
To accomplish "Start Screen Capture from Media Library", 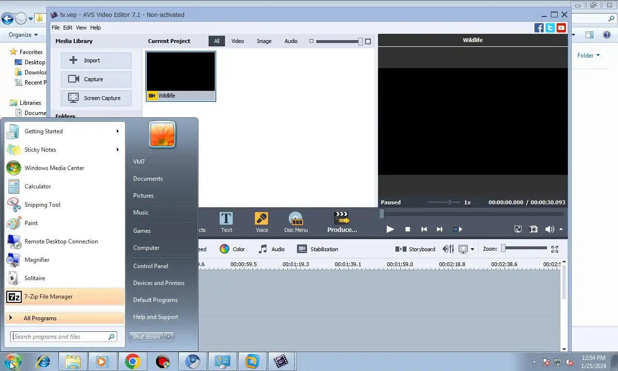I will tap(96, 98).
